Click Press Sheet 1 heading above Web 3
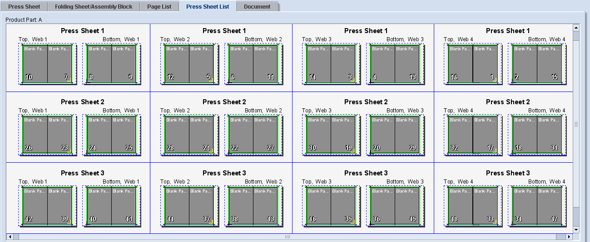 point(366,31)
